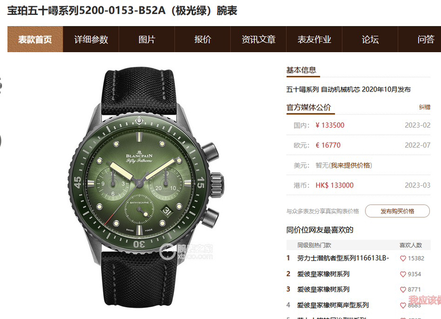The width and height of the screenshot is (441, 319).
Task: Click 我来提供价格 link for USD
Action: click(350, 165)
